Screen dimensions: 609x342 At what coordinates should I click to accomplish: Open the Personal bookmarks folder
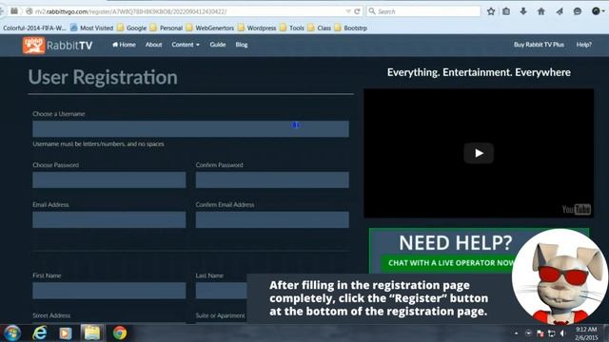point(167,28)
